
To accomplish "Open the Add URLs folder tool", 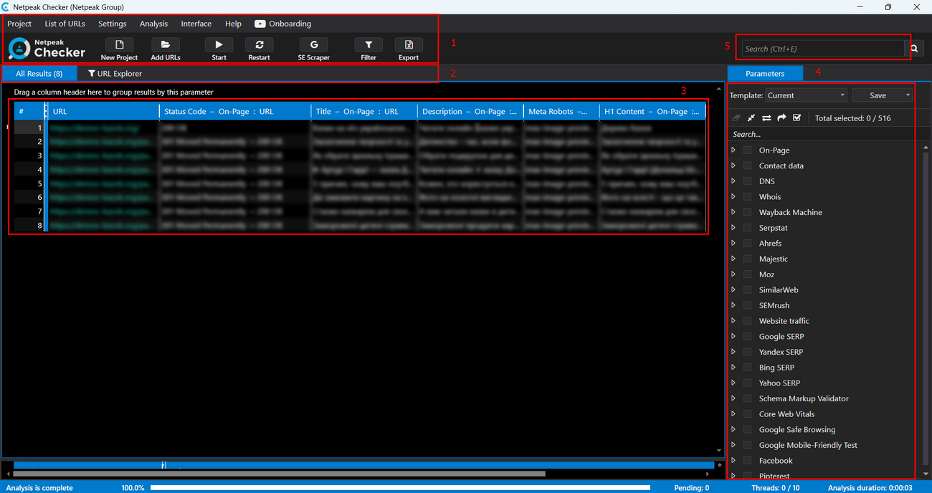I will [166, 49].
